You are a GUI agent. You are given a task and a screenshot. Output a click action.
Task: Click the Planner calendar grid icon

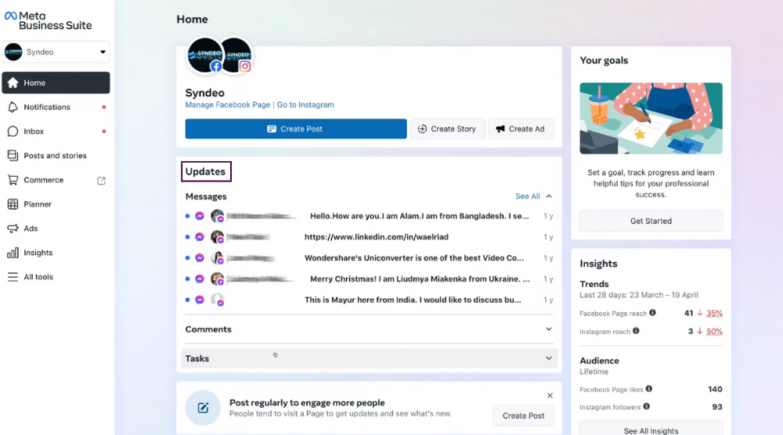13,204
